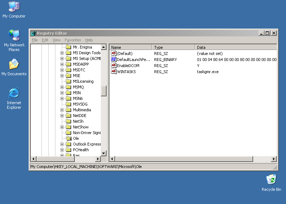The height and width of the screenshot is (204, 286).
Task: Click the tree pane scroll down arrow
Action: coord(104,153)
